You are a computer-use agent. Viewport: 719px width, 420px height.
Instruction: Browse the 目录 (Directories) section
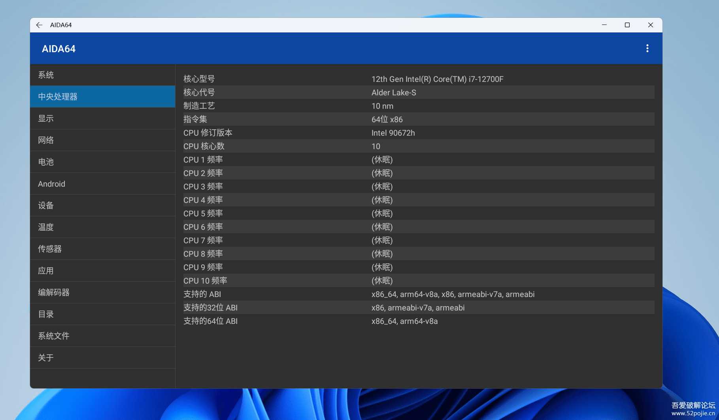45,314
